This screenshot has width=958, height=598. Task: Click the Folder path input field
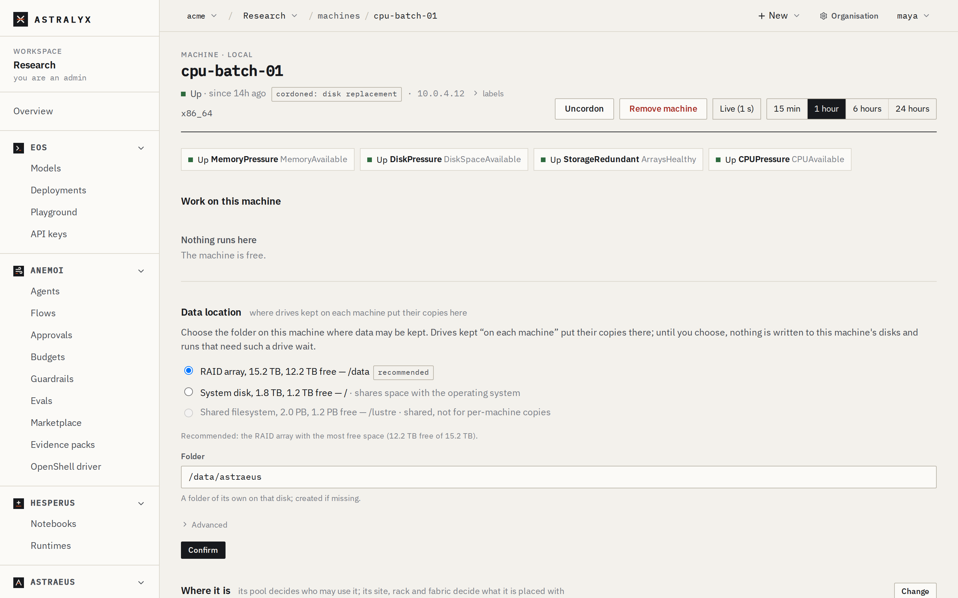559,477
